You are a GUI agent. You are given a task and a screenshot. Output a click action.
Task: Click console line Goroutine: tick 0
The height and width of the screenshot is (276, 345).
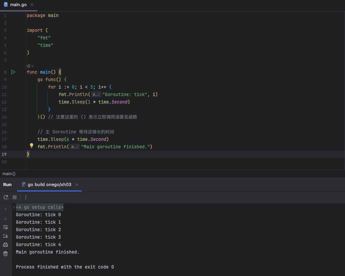(x=38, y=215)
